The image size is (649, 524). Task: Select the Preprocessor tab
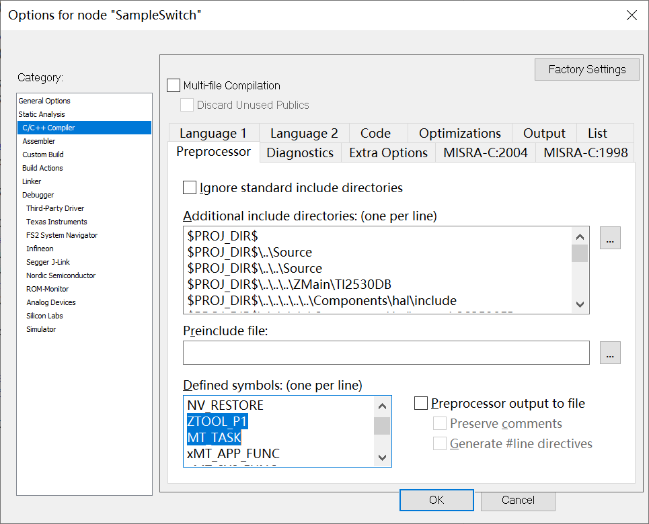tap(214, 152)
